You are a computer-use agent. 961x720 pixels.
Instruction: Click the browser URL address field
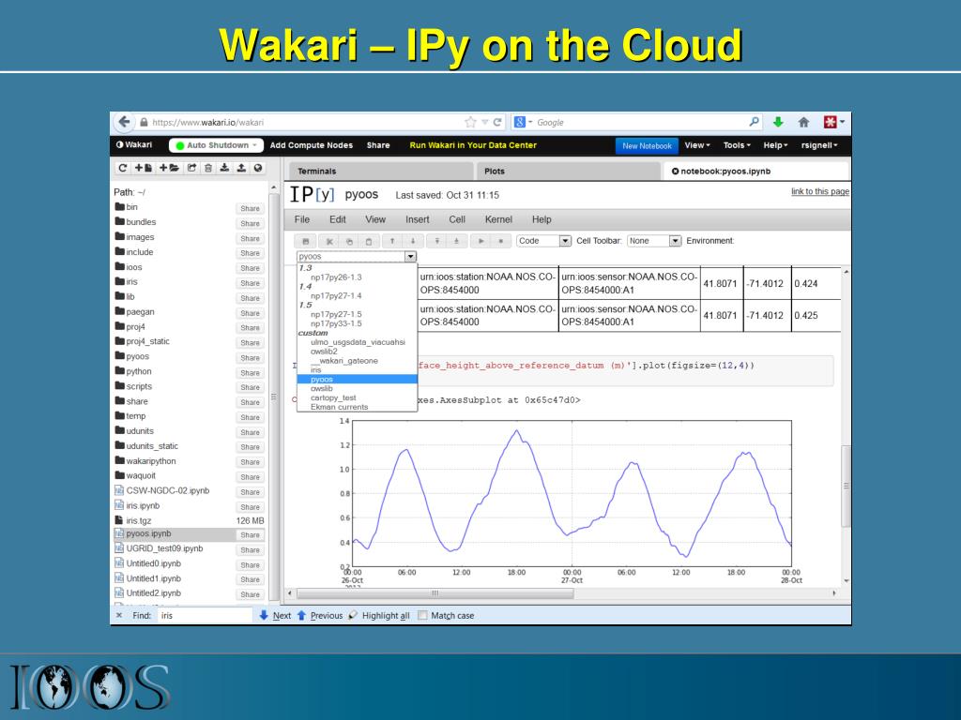pos(307,123)
